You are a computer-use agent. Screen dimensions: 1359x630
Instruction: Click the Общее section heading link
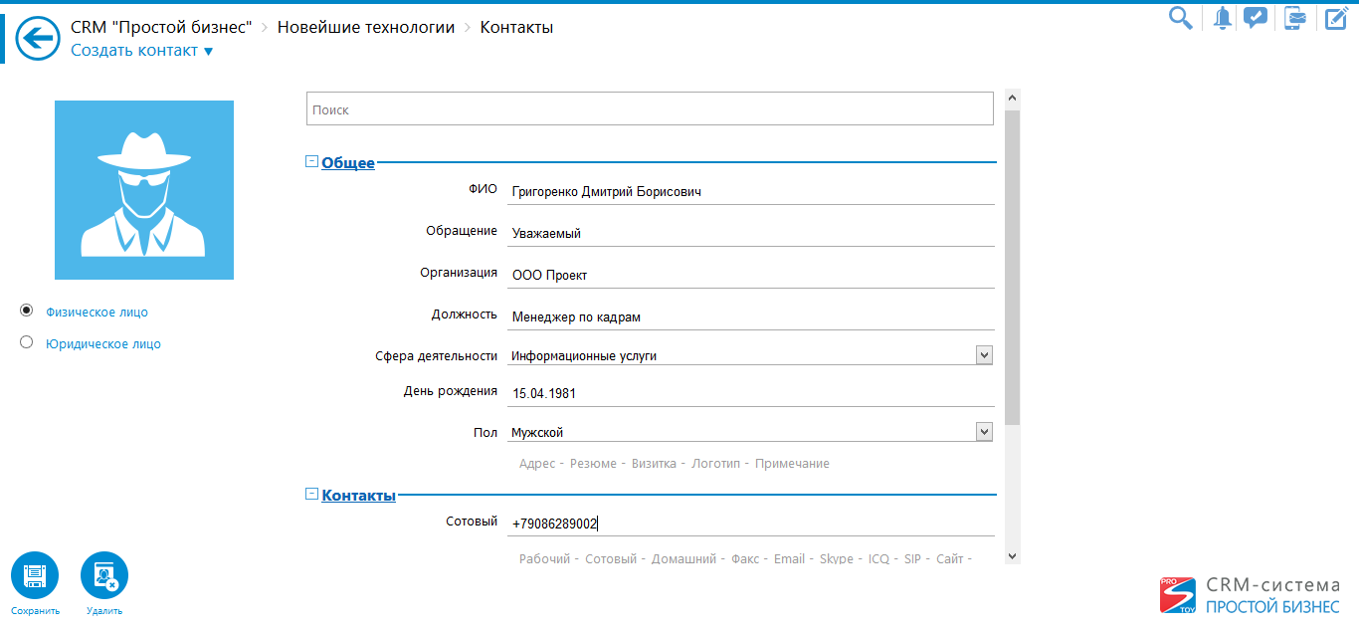tap(348, 163)
